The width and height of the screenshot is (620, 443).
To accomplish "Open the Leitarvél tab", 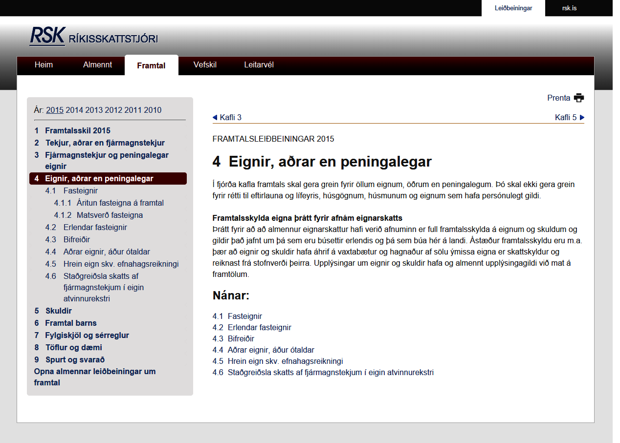I will pyautogui.click(x=259, y=65).
